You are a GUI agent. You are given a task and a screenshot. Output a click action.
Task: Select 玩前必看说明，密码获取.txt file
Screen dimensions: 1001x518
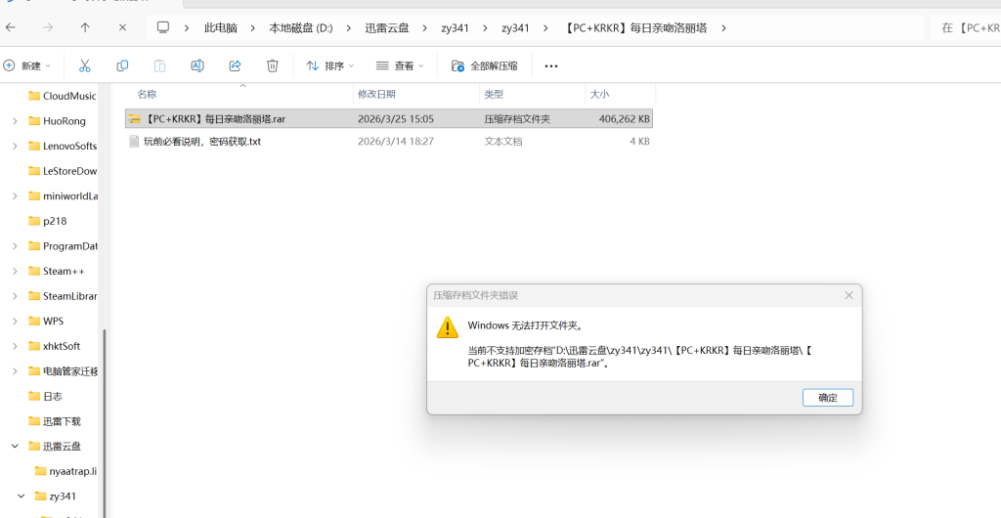[389, 142]
